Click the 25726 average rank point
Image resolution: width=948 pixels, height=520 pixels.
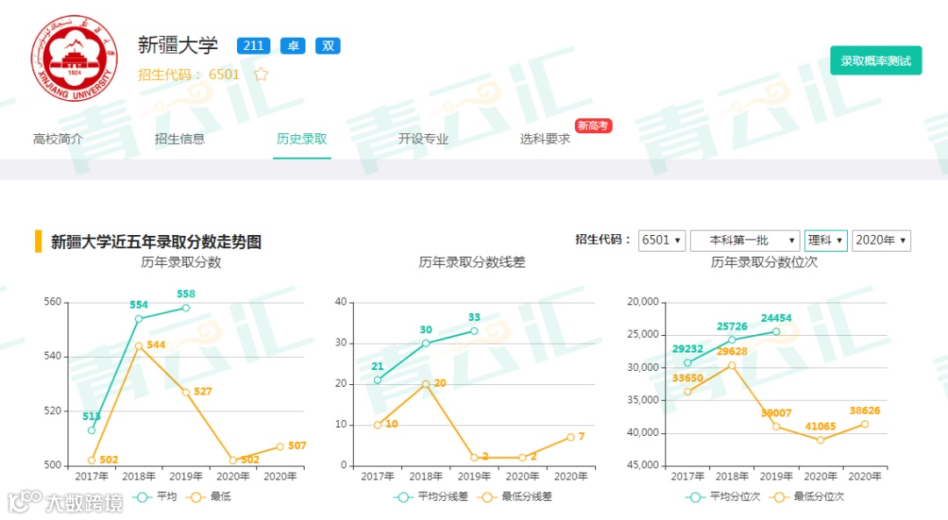pyautogui.click(x=731, y=340)
